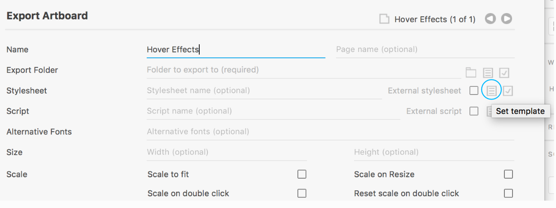This screenshot has width=556, height=208.
Task: Enable Reset scale on double click
Action: coord(508,193)
